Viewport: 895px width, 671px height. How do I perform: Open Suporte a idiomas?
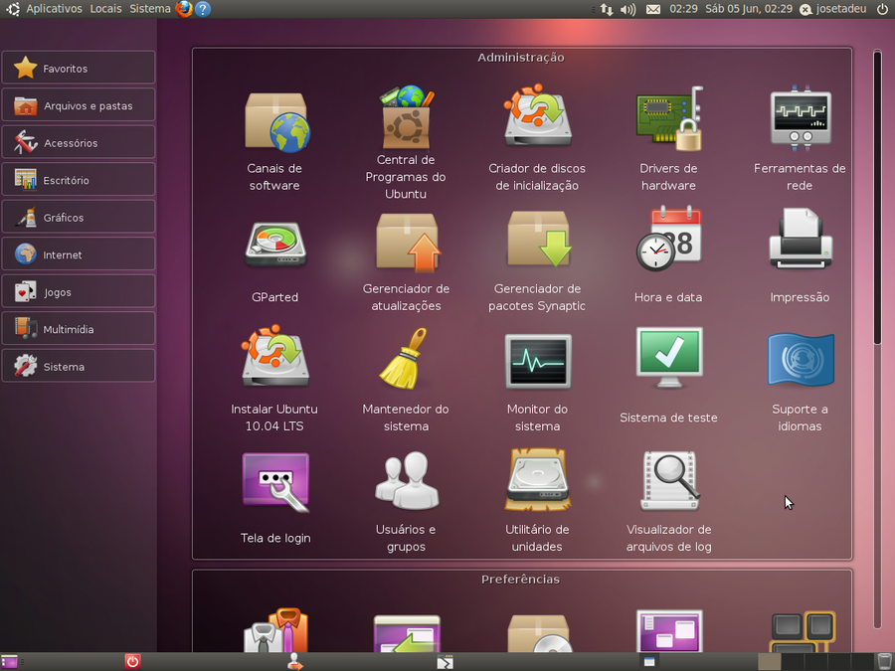pos(800,381)
